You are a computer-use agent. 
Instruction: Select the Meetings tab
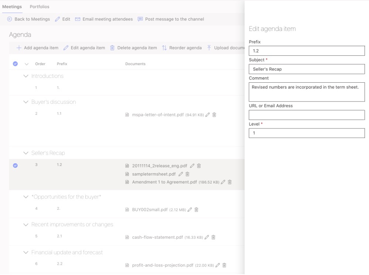[12, 6]
